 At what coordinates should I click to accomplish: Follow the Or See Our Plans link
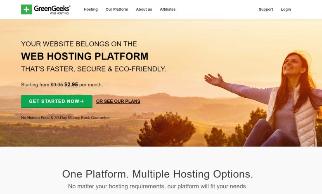(118, 101)
